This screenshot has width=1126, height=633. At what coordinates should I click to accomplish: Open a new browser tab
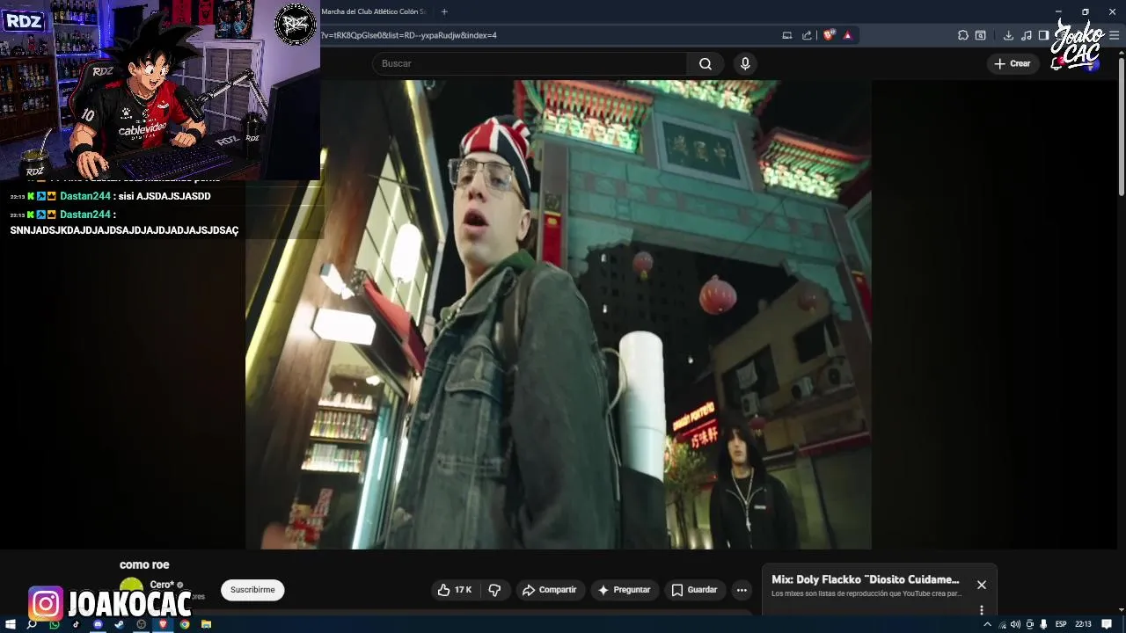click(x=444, y=11)
